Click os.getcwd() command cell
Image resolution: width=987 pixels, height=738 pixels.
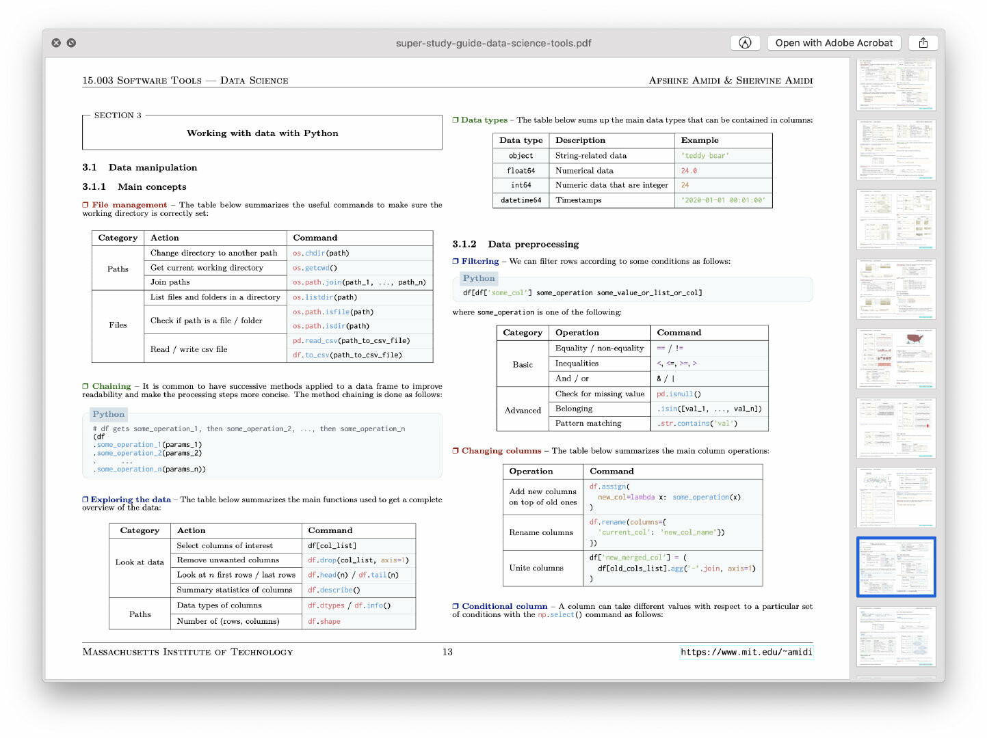(x=360, y=268)
